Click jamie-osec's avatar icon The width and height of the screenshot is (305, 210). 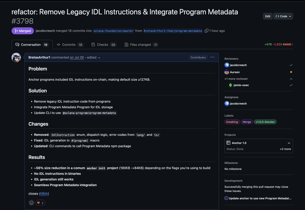click(231, 85)
